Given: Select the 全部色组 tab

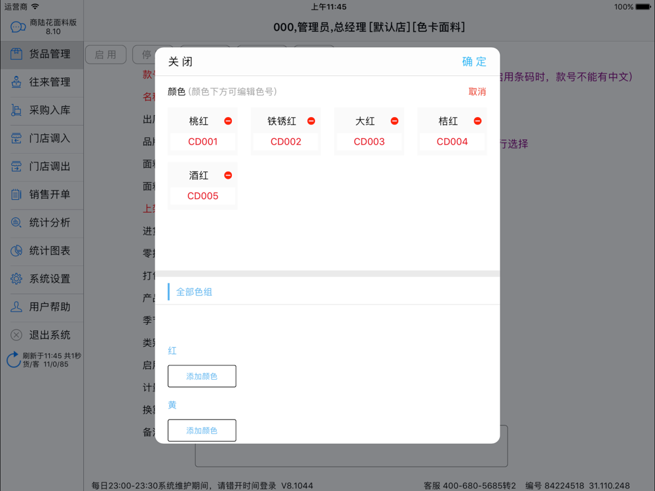Looking at the screenshot, I should click(194, 292).
